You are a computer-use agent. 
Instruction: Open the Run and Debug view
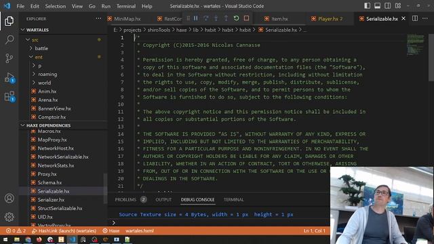(x=9, y=77)
